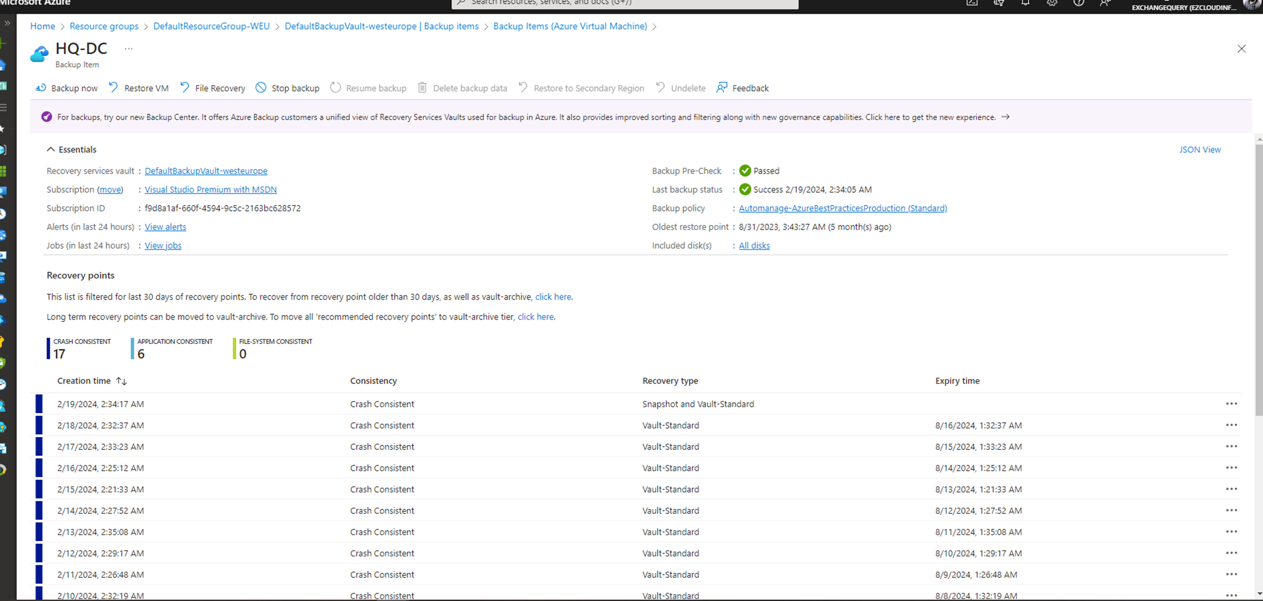The image size is (1263, 601).
Task: Navigate to Home breadcrumb
Action: (x=43, y=26)
